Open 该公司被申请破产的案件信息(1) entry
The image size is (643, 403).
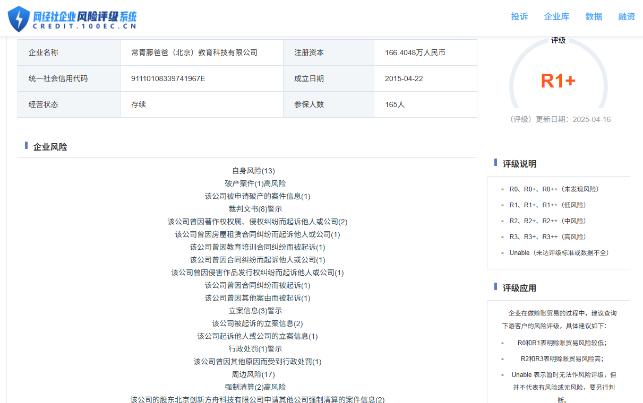[x=258, y=196]
